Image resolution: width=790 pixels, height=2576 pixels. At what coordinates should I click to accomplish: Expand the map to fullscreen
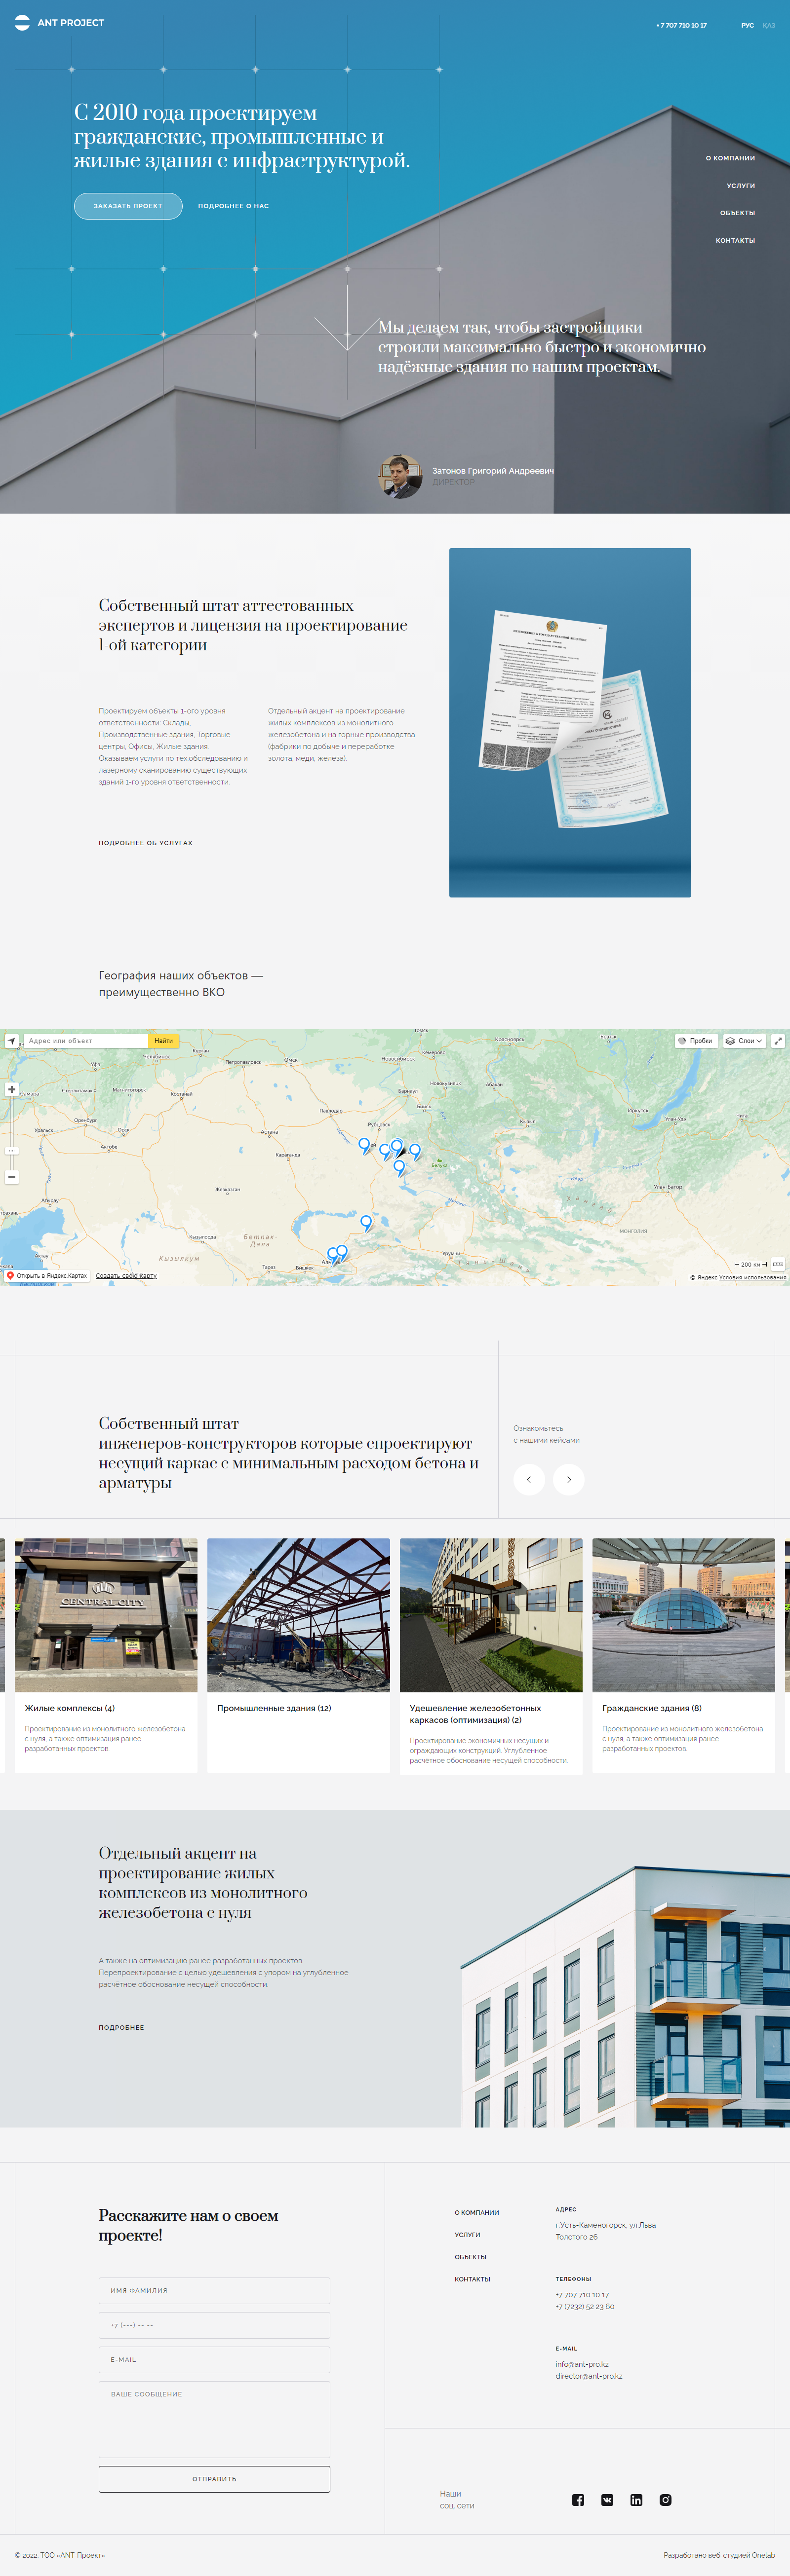(x=778, y=1041)
